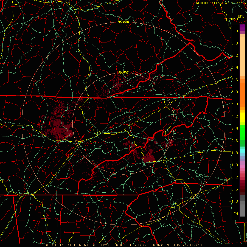Click the 5.8 legend value
This screenshot has width=247, height=247.
click(x=235, y=92)
